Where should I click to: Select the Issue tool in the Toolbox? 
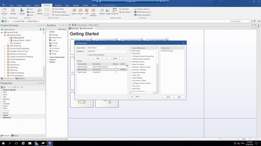[53, 40]
